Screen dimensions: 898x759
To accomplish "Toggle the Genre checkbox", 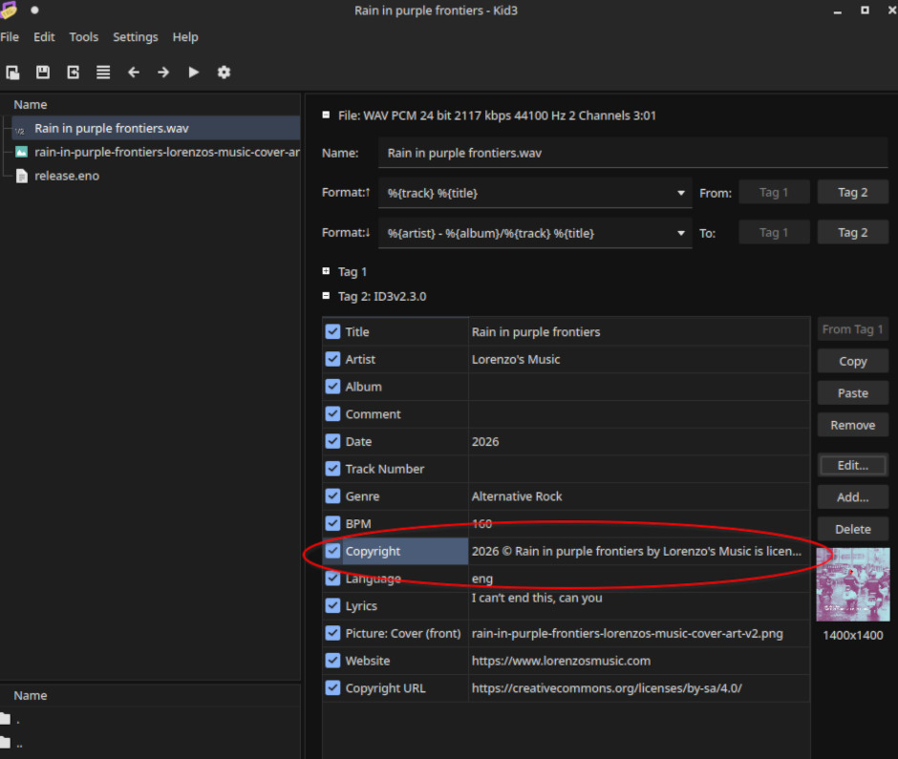I will (332, 496).
